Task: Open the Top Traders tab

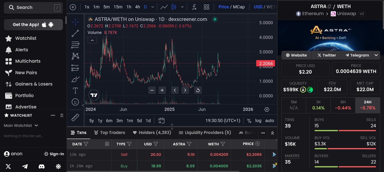Action: coord(109,132)
